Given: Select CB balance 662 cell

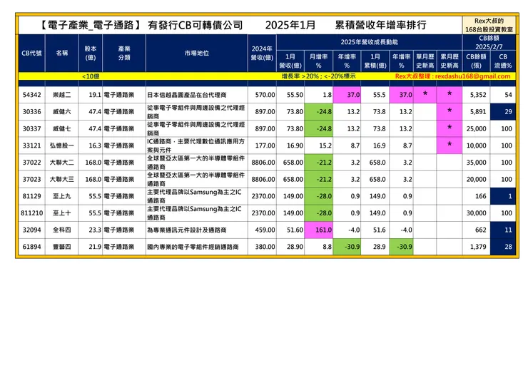Looking at the screenshot, I should pyautogui.click(x=476, y=230).
